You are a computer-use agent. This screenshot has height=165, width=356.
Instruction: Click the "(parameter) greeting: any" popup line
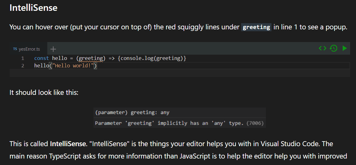tap(132, 112)
